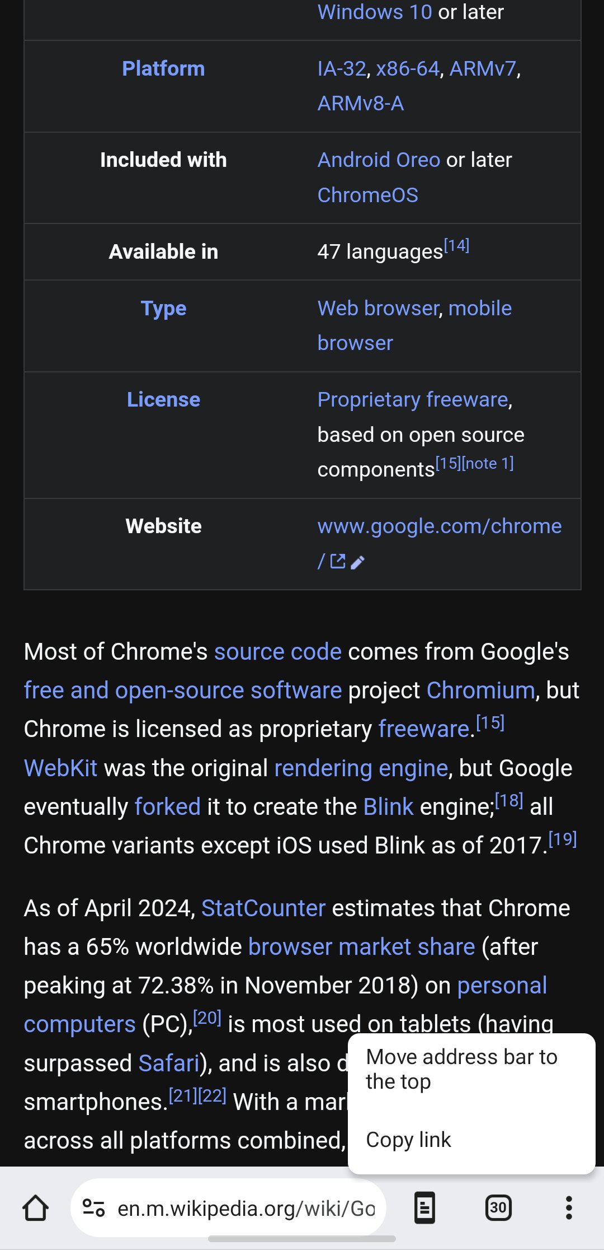Screen dimensions: 604x1250
Task: Click the edit pencil icon beside website
Action: tap(358, 562)
